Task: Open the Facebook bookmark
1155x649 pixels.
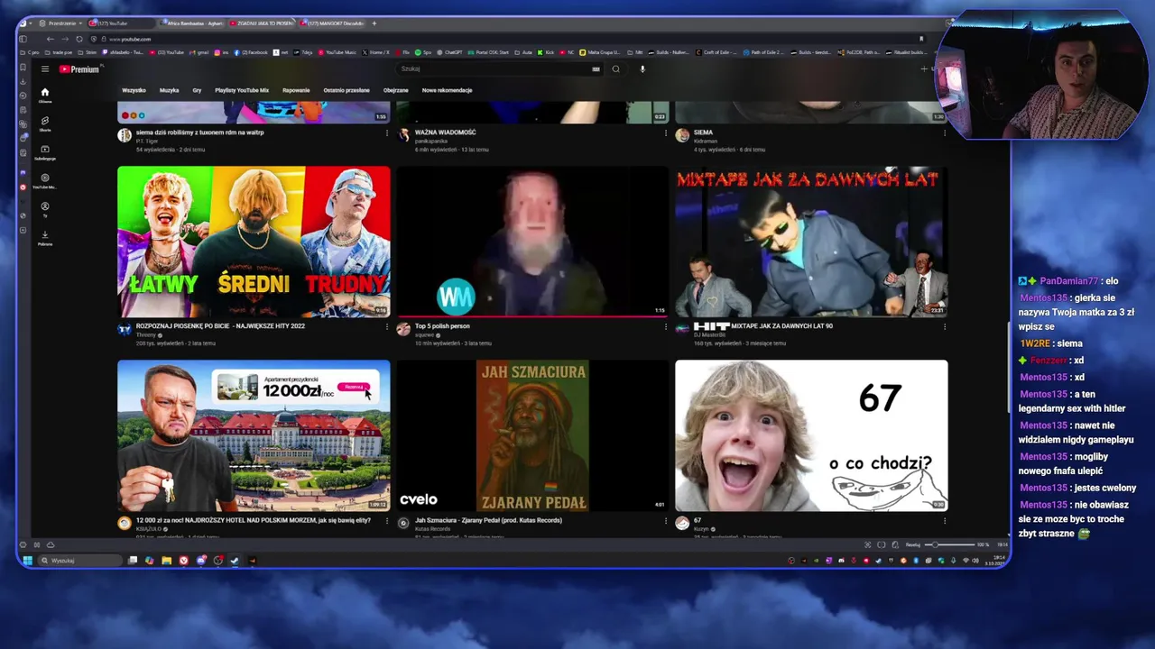Action: (251, 52)
